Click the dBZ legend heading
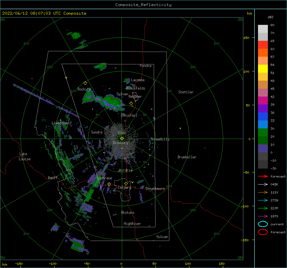This screenshot has width=287, height=268. pyautogui.click(x=270, y=17)
